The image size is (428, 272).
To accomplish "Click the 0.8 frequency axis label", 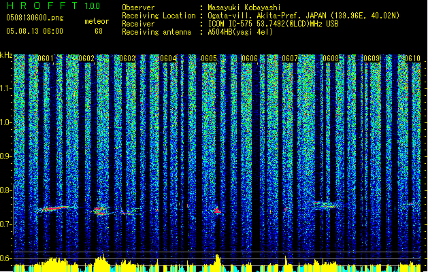I will (x=6, y=190).
